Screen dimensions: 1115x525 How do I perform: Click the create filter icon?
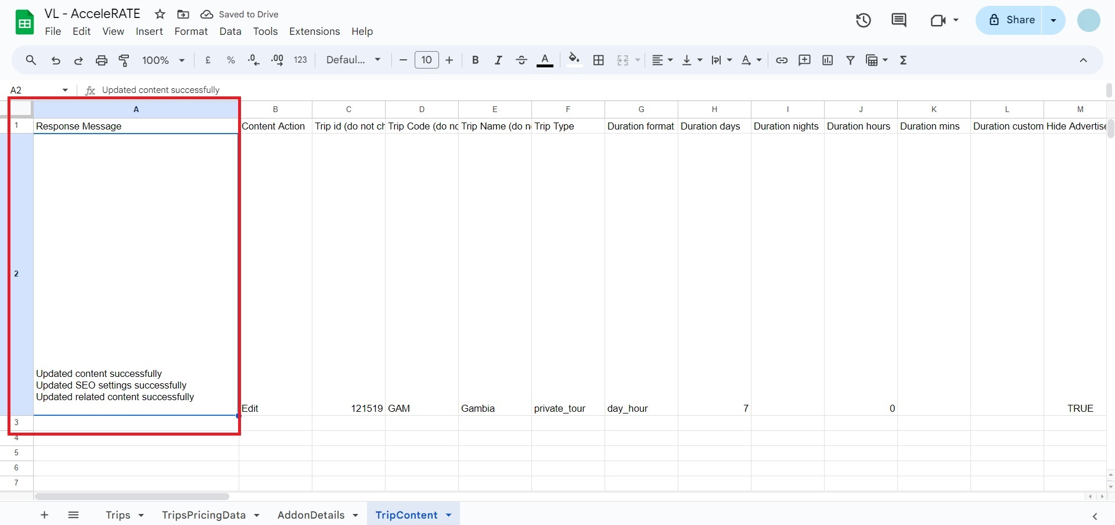point(850,60)
